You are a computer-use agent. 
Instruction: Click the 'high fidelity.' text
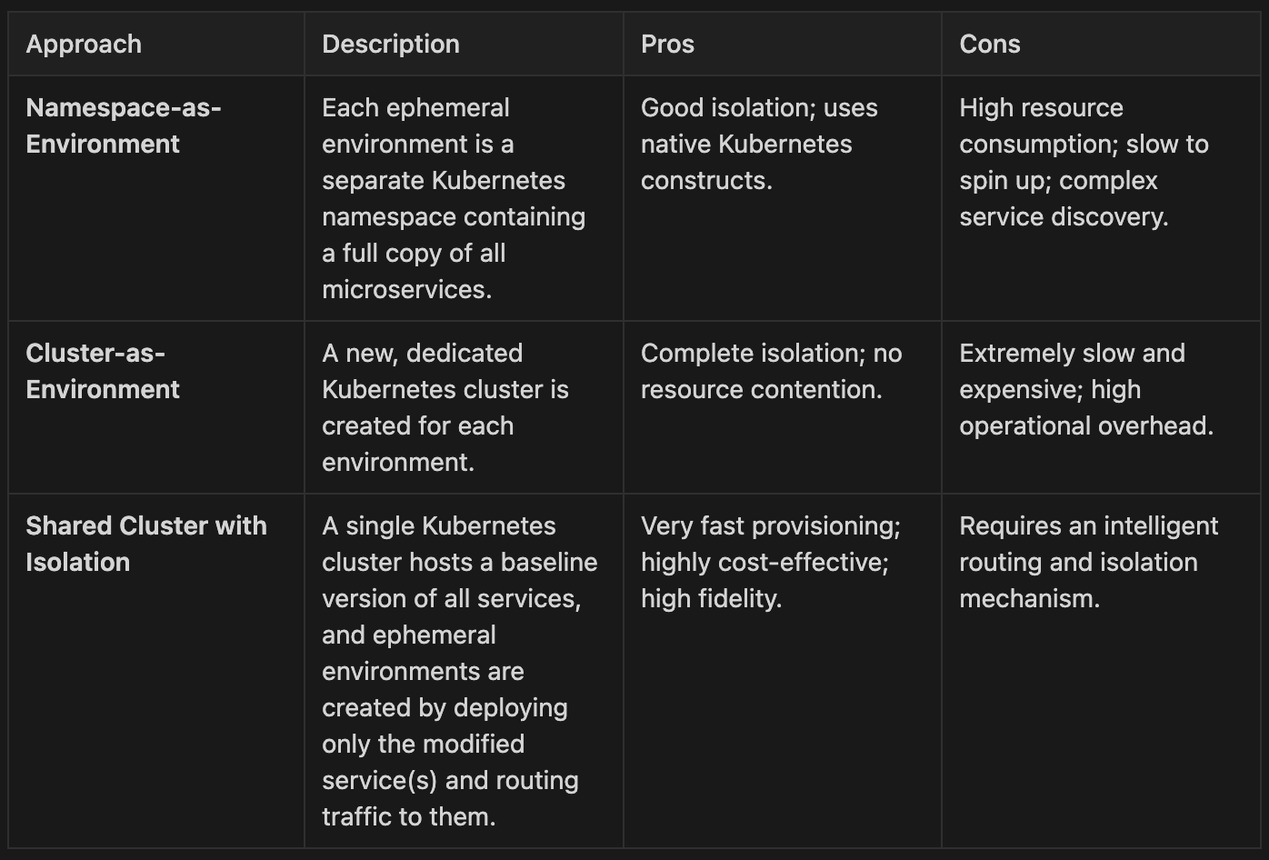pyautogui.click(x=711, y=598)
